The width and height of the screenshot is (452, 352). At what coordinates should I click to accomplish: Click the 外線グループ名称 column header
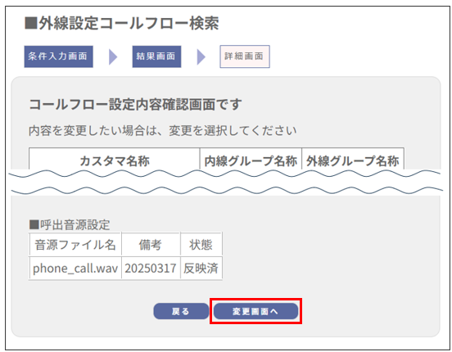tap(353, 160)
